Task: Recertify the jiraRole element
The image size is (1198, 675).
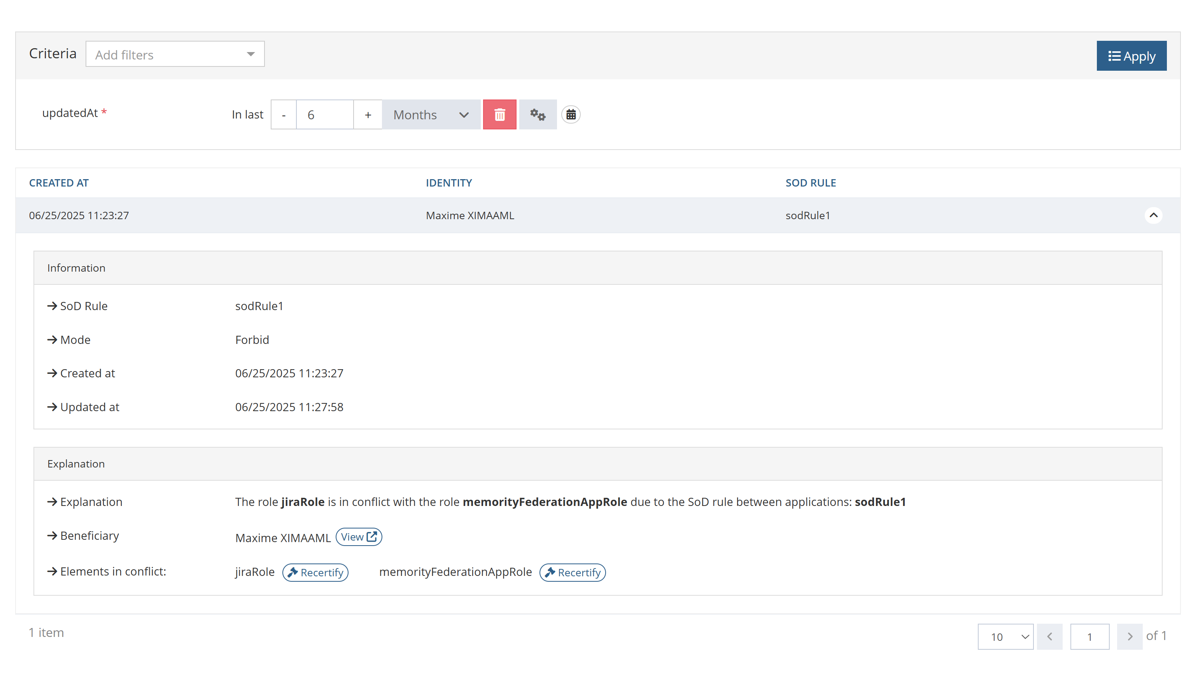Action: pos(315,572)
